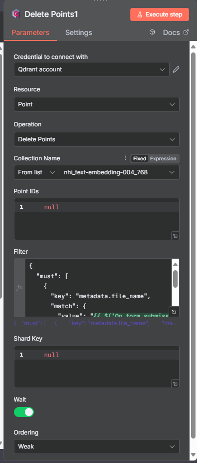Select Fixed mode for Collection Name

pyautogui.click(x=139, y=158)
